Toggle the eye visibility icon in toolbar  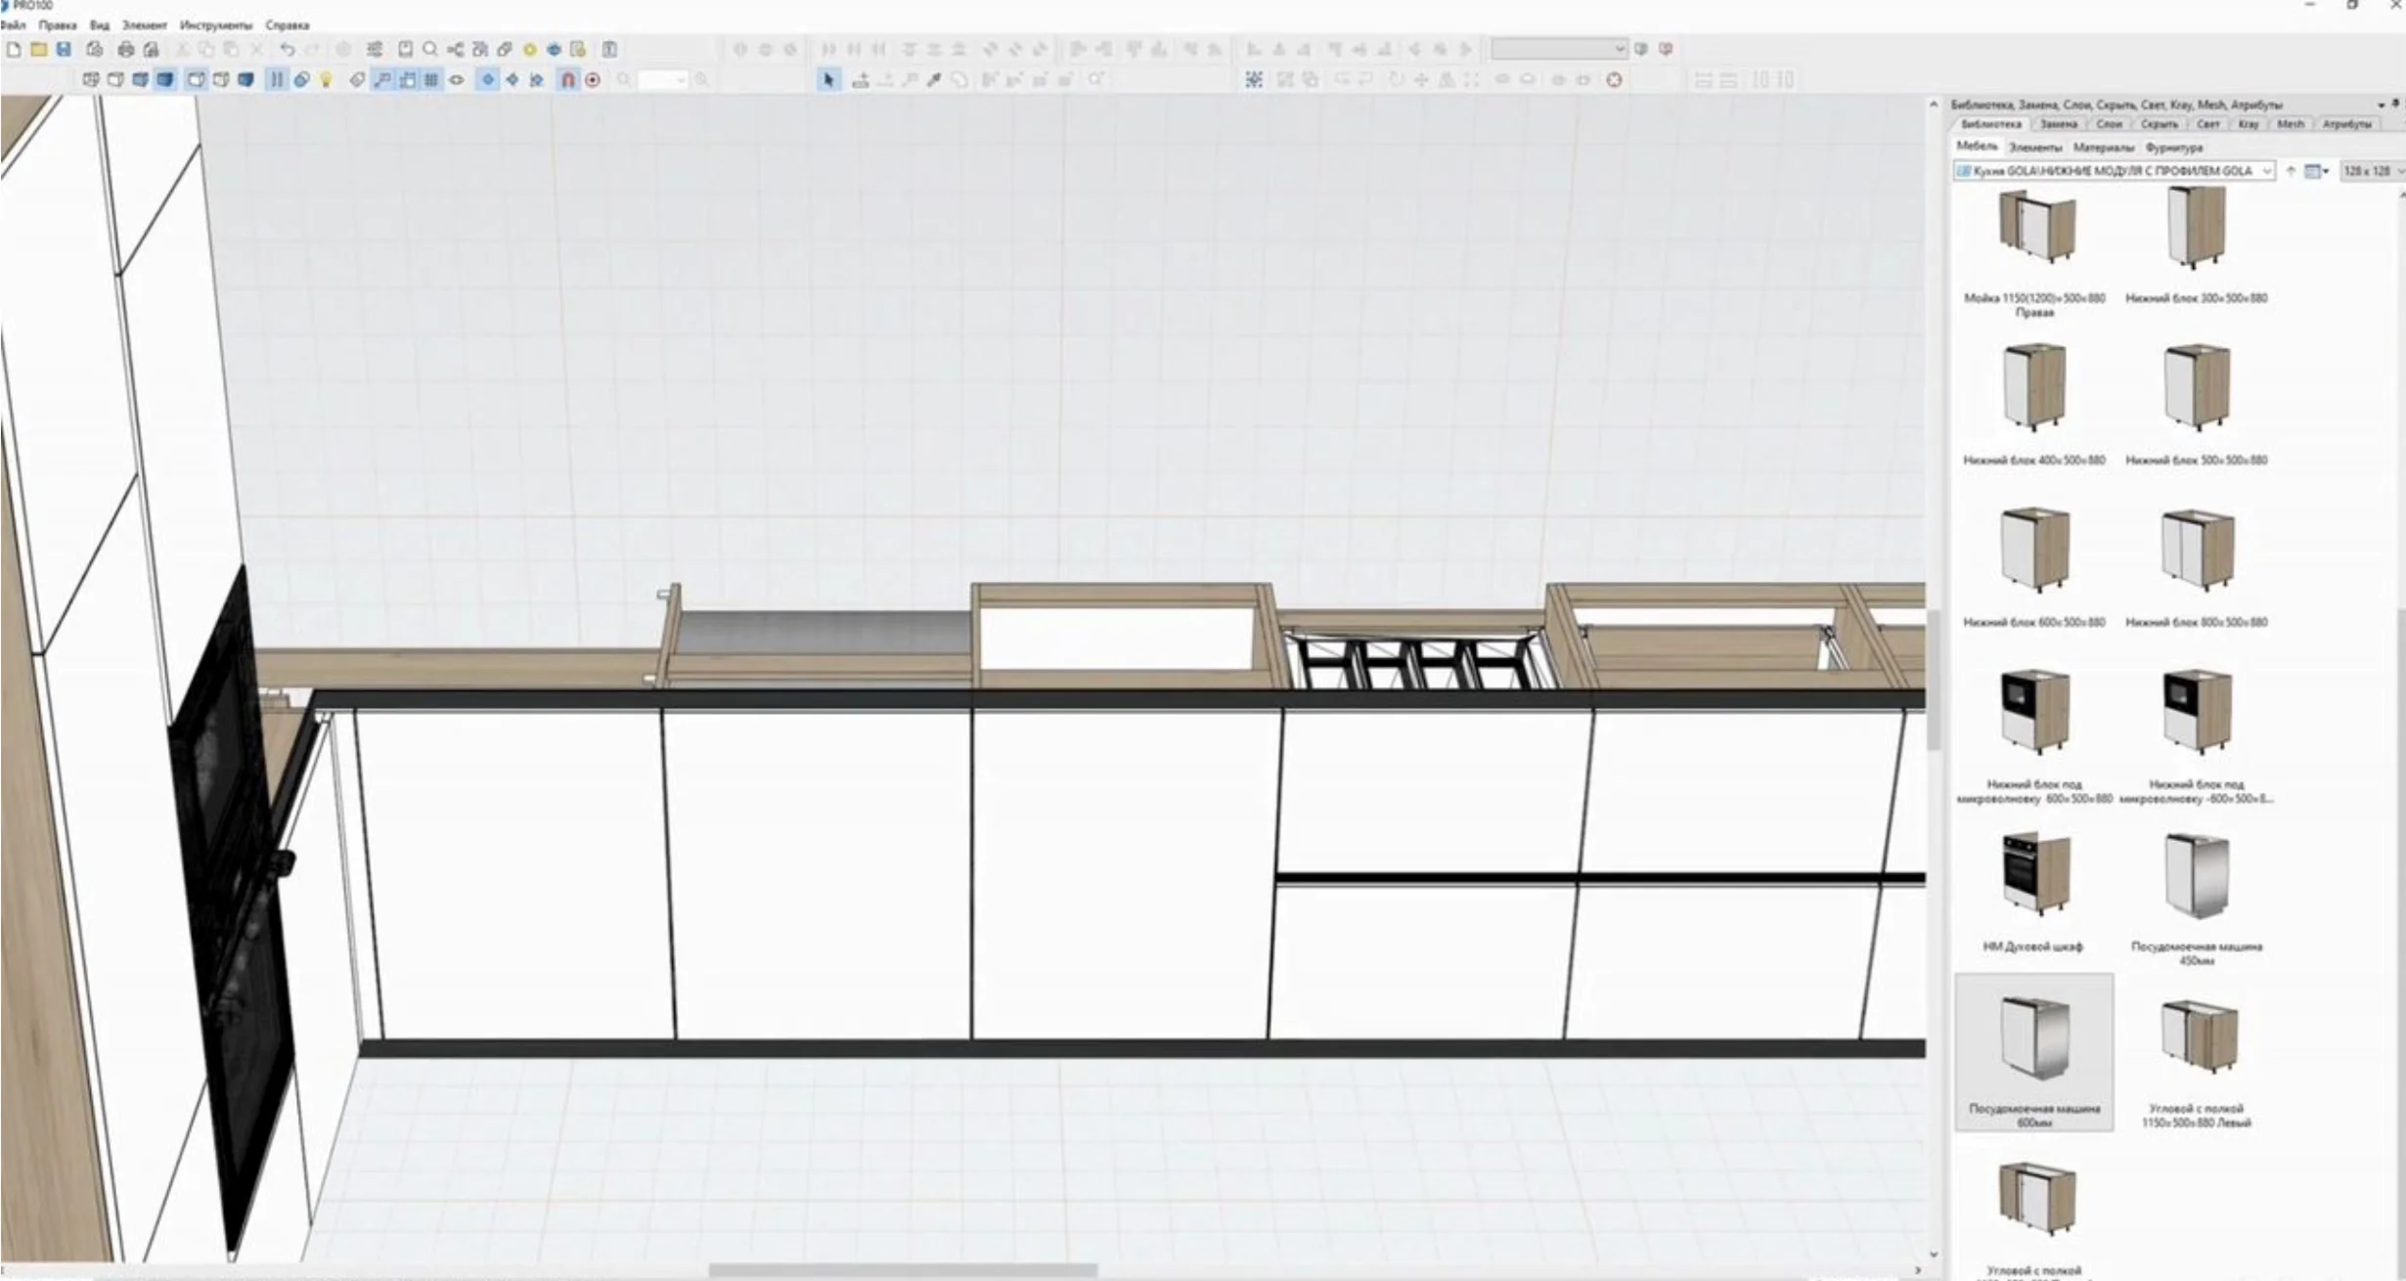[457, 80]
